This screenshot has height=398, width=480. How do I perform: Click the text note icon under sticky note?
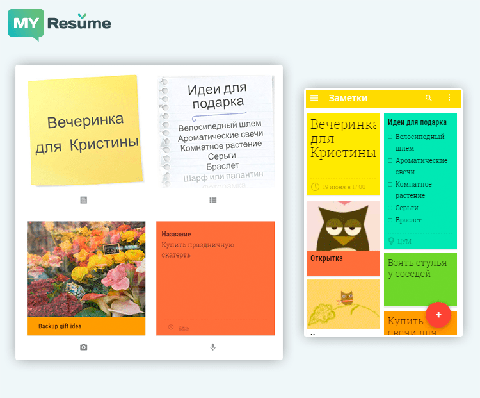(x=84, y=200)
